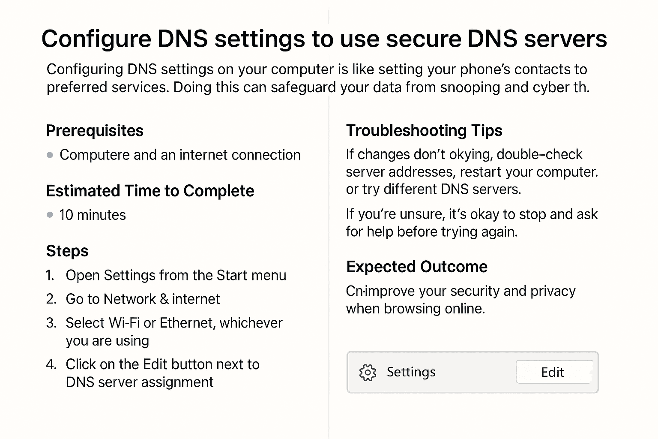Click the security and privacy outcome text
The image size is (658, 439).
[460, 300]
